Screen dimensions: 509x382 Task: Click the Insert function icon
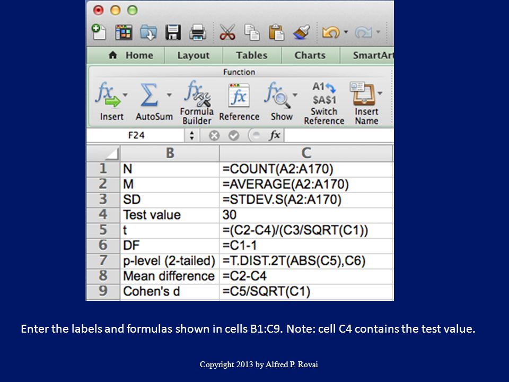point(108,94)
